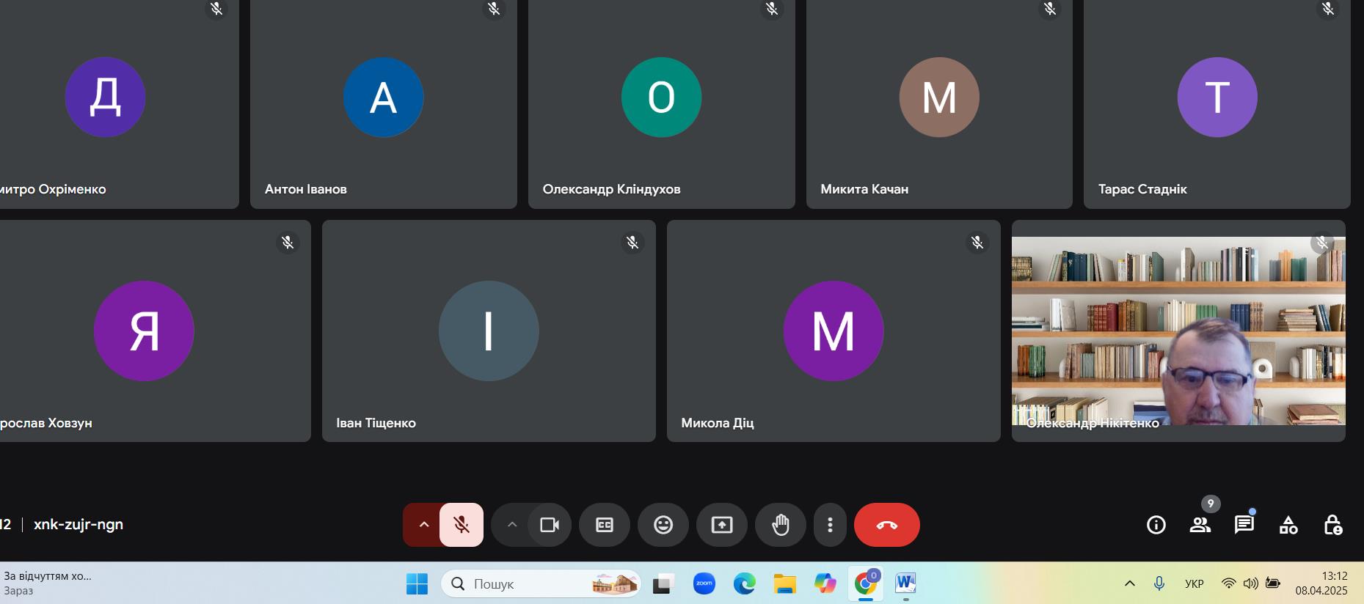This screenshot has width=1364, height=604.
Task: Expand audio settings arrow beside microphone
Action: click(423, 525)
